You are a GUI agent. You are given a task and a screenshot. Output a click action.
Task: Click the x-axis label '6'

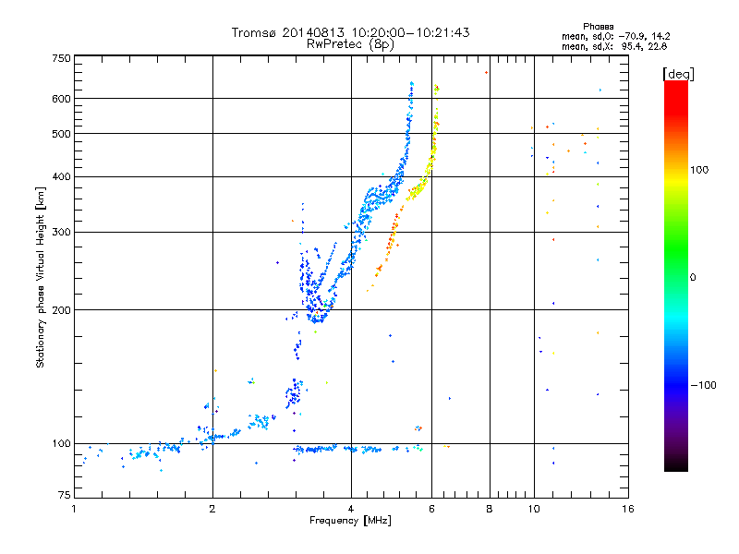431,509
